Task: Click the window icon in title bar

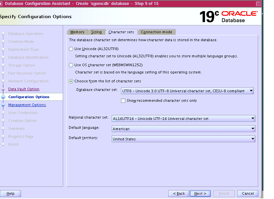Action: [x=2, y=3]
